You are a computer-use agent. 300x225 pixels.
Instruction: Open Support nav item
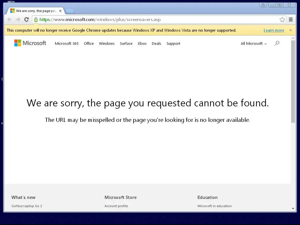click(173, 44)
